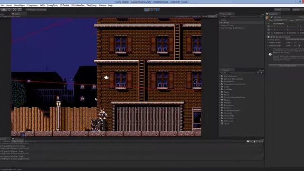Expand the 2DColliderGen folder

point(220,76)
